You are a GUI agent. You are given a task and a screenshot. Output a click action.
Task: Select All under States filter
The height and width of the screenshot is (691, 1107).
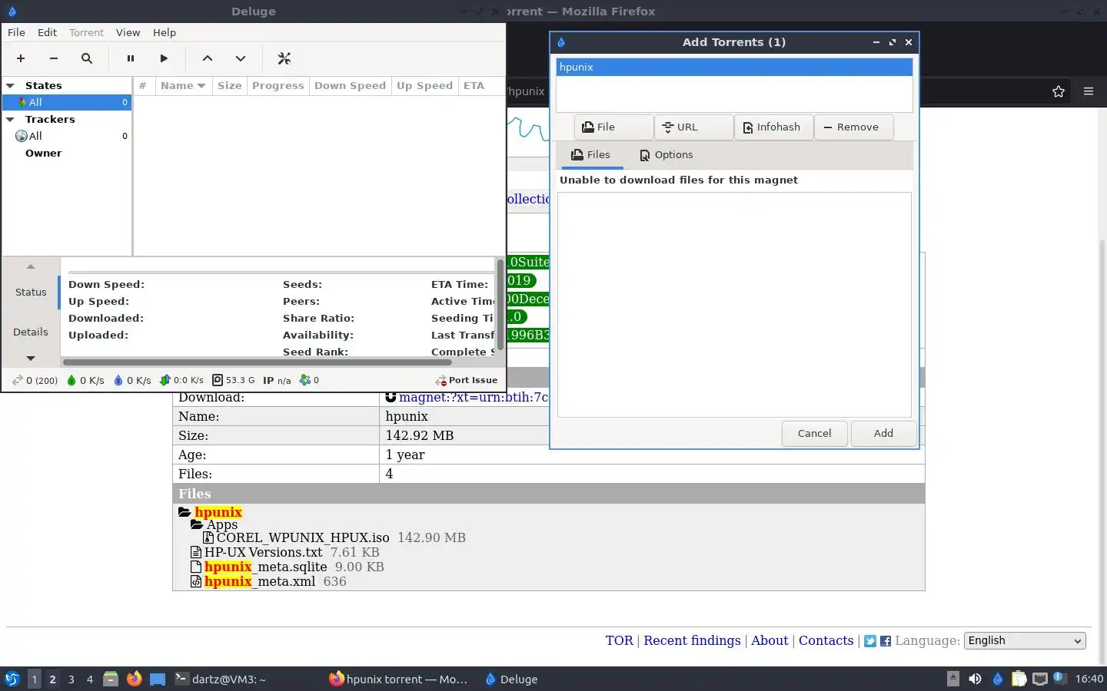tap(67, 102)
